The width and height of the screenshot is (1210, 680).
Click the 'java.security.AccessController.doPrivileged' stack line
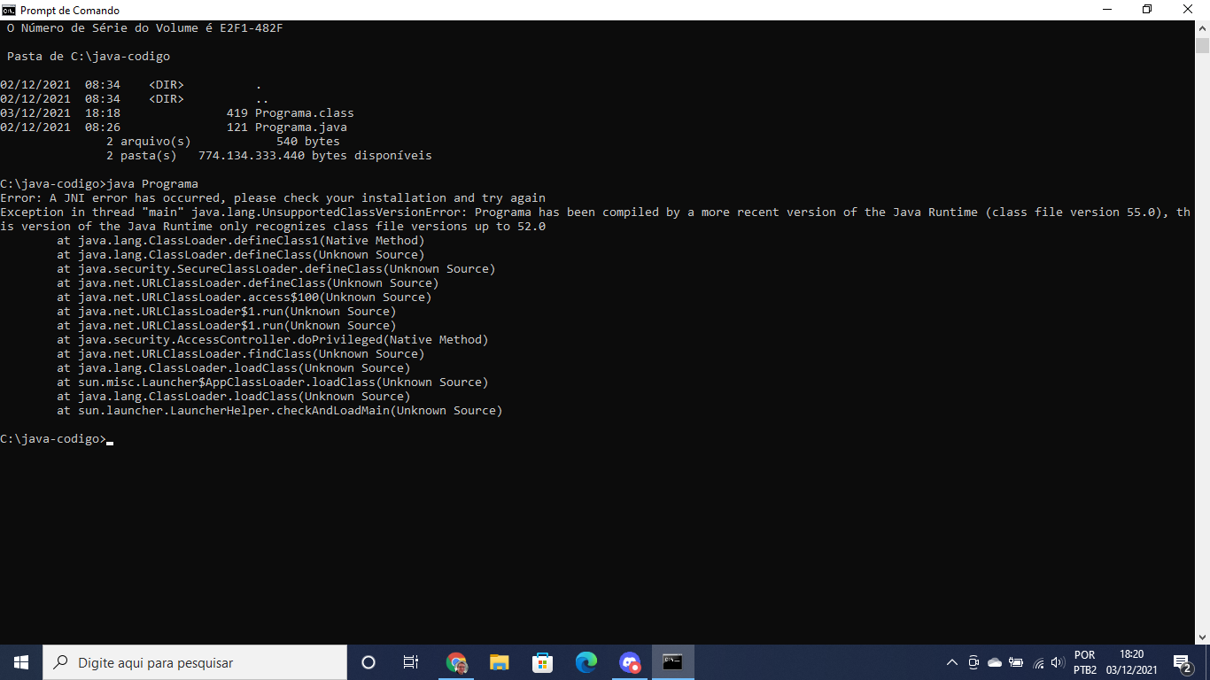(273, 340)
